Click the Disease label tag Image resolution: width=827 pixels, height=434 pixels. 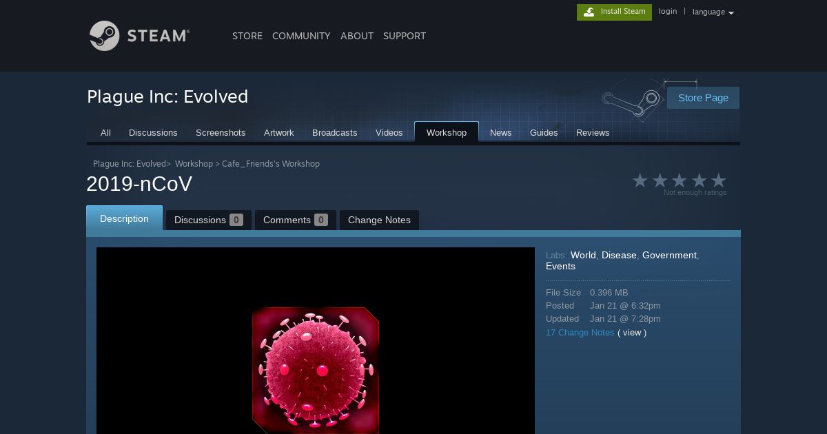click(x=619, y=255)
